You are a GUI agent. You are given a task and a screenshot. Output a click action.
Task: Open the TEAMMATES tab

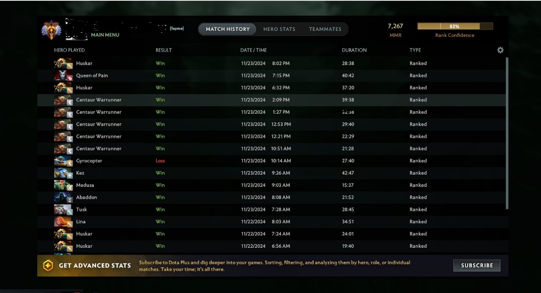click(x=325, y=29)
